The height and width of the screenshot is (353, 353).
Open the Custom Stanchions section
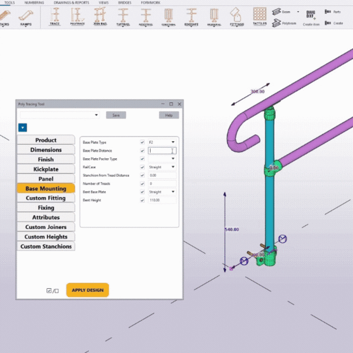(46, 247)
